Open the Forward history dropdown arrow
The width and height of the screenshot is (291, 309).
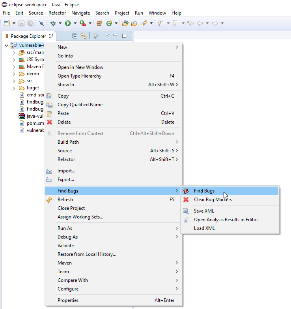(222, 23)
